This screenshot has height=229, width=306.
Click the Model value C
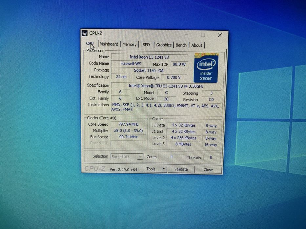point(166,93)
